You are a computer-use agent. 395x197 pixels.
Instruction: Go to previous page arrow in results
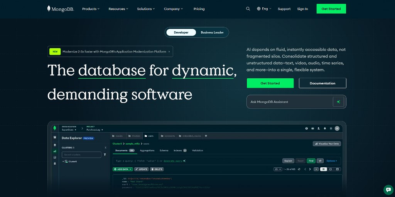(x=305, y=169)
